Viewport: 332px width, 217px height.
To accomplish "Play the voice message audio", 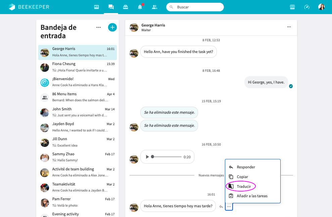I will tap(147, 157).
